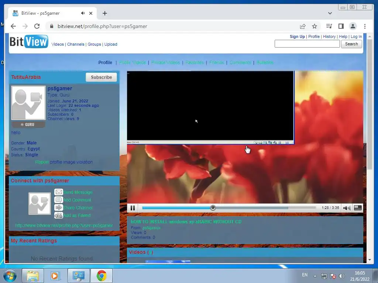Open Windows Media Player from taskbar
This screenshot has width=378, height=283.
pos(55,276)
